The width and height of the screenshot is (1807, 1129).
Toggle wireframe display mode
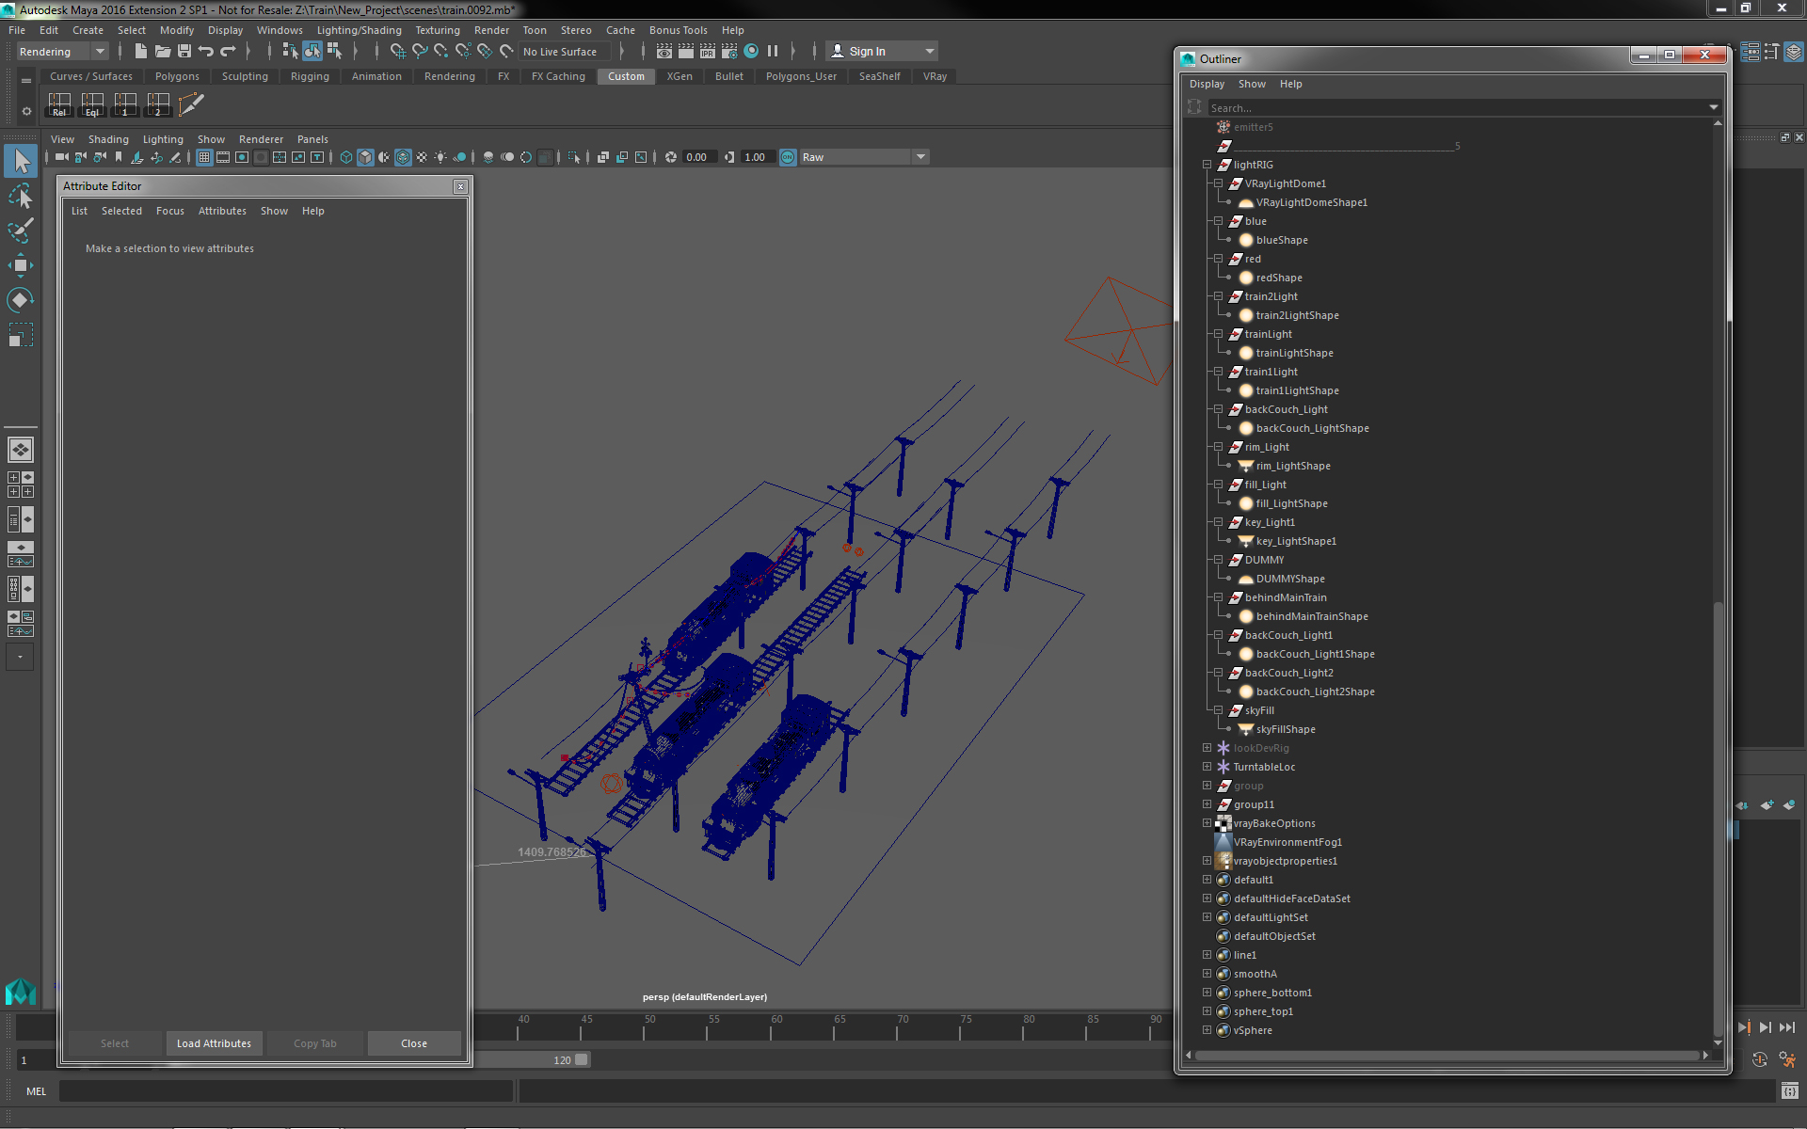pyautogui.click(x=346, y=157)
